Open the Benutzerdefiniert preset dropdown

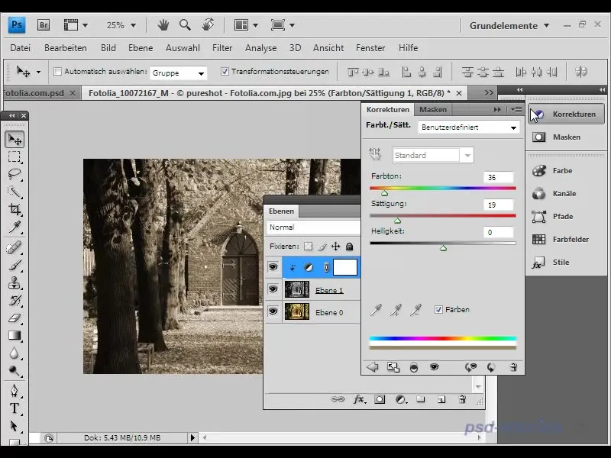469,127
